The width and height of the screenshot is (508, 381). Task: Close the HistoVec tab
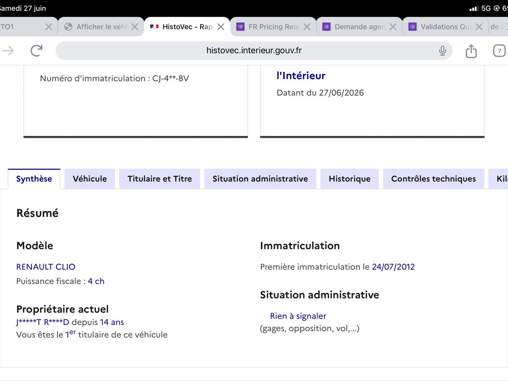click(221, 27)
